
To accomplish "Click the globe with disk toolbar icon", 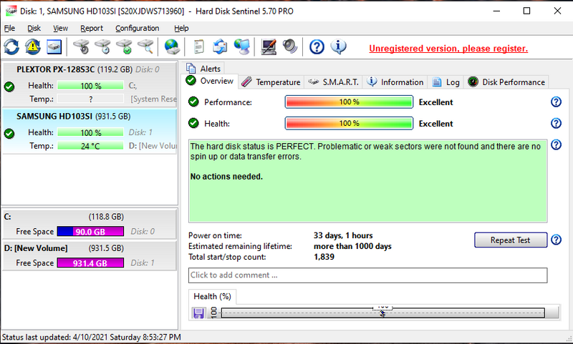I will [x=171, y=47].
